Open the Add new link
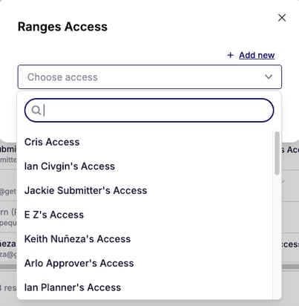 [257, 55]
